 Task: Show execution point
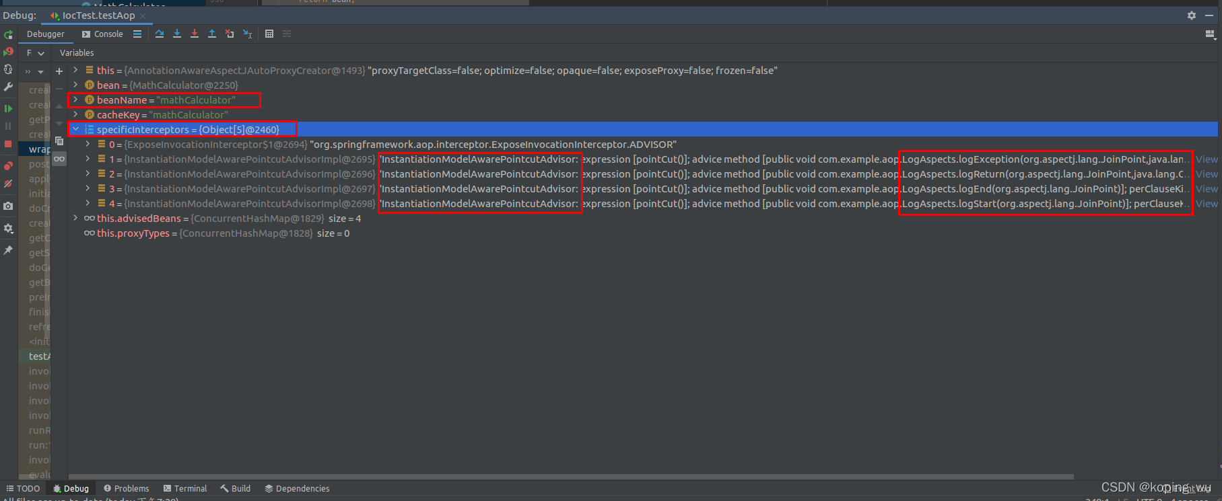tap(137, 34)
